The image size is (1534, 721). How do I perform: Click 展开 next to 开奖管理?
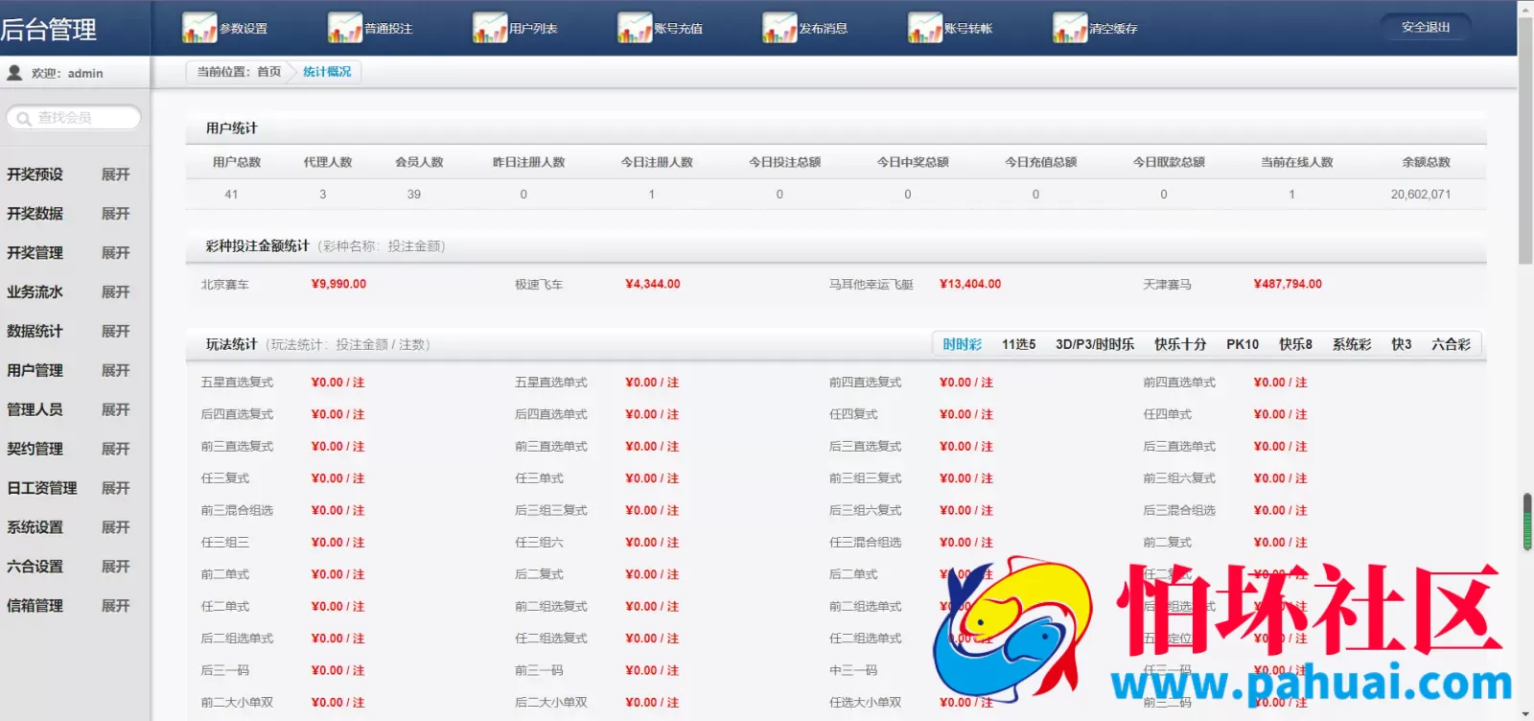115,253
